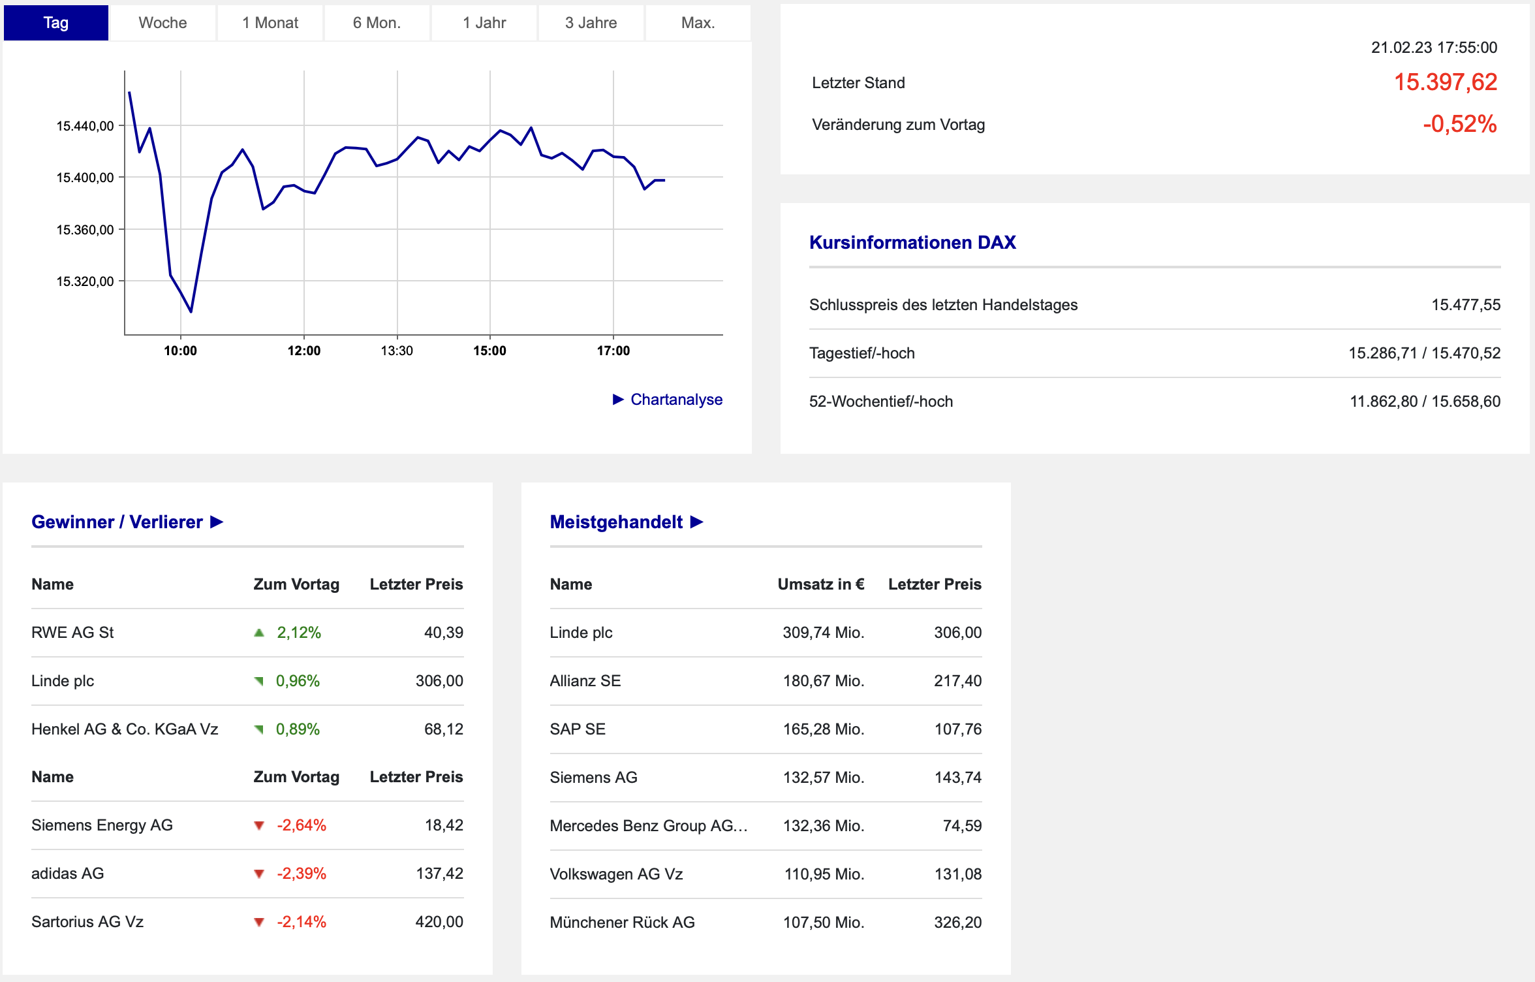Open Gewinner / Verlierer heading link

[x=117, y=522]
